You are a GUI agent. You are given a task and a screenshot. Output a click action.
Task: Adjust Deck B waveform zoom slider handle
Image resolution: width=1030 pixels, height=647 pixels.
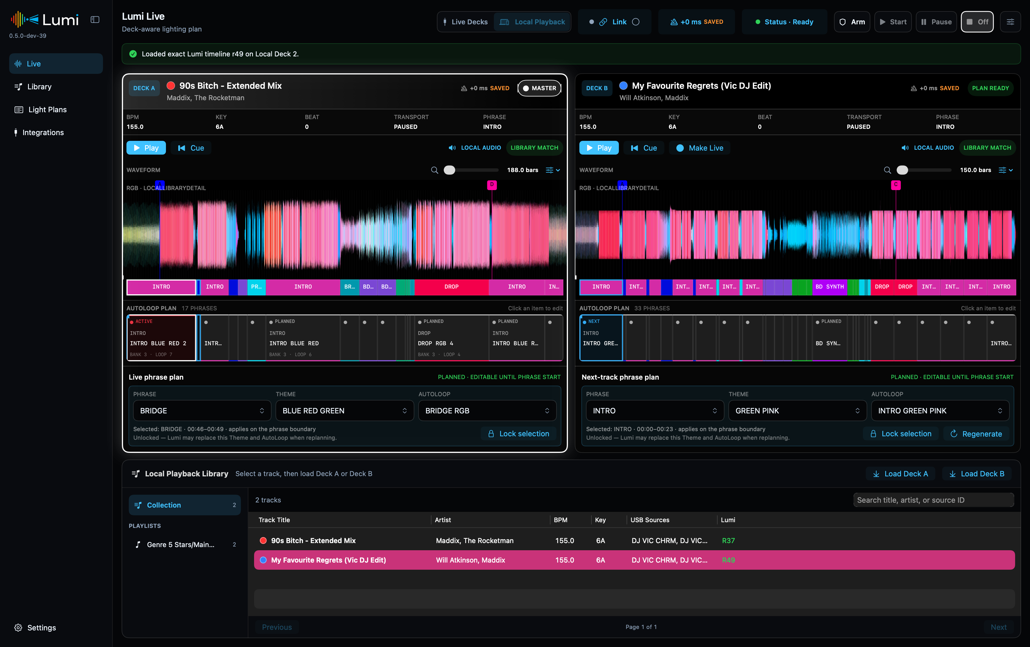pos(902,170)
